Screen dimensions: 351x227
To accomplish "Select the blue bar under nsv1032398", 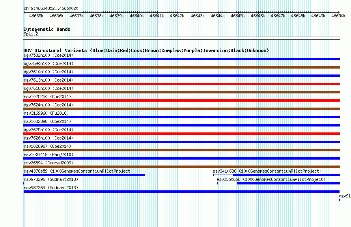I will click(181, 125).
